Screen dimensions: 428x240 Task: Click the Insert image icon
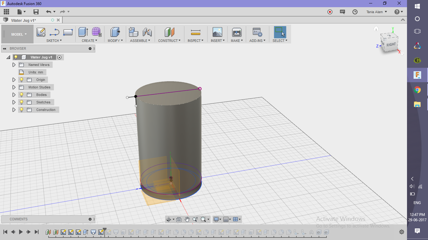[x=217, y=32]
